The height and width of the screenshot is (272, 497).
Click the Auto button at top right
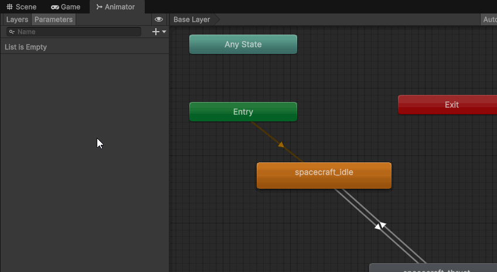click(489, 19)
